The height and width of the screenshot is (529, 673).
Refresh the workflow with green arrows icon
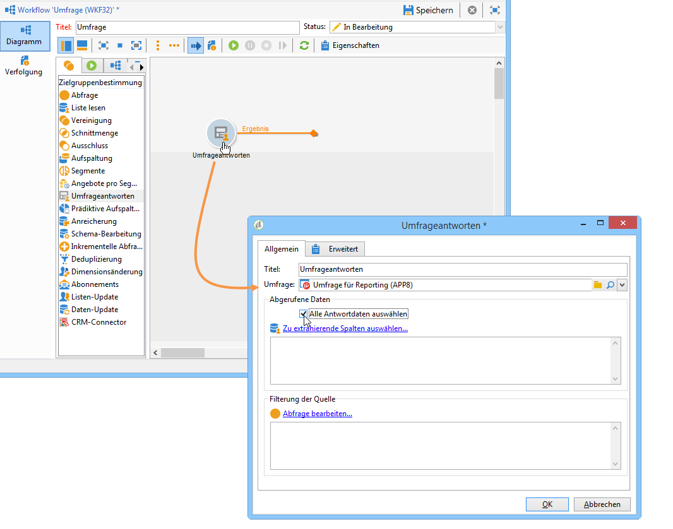[x=304, y=45]
